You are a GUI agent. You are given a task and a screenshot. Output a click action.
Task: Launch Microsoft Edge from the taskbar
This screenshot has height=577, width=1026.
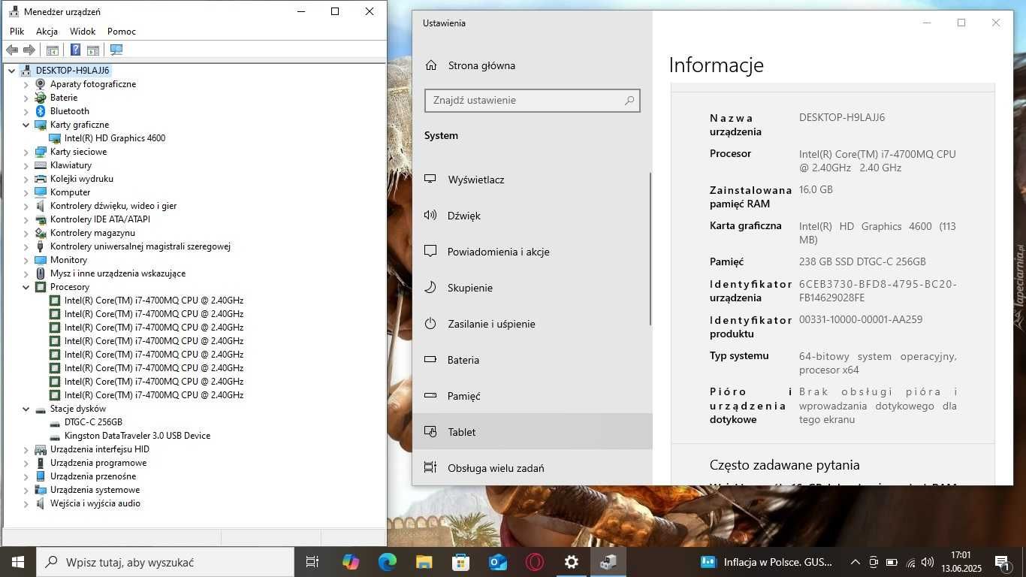coord(388,562)
